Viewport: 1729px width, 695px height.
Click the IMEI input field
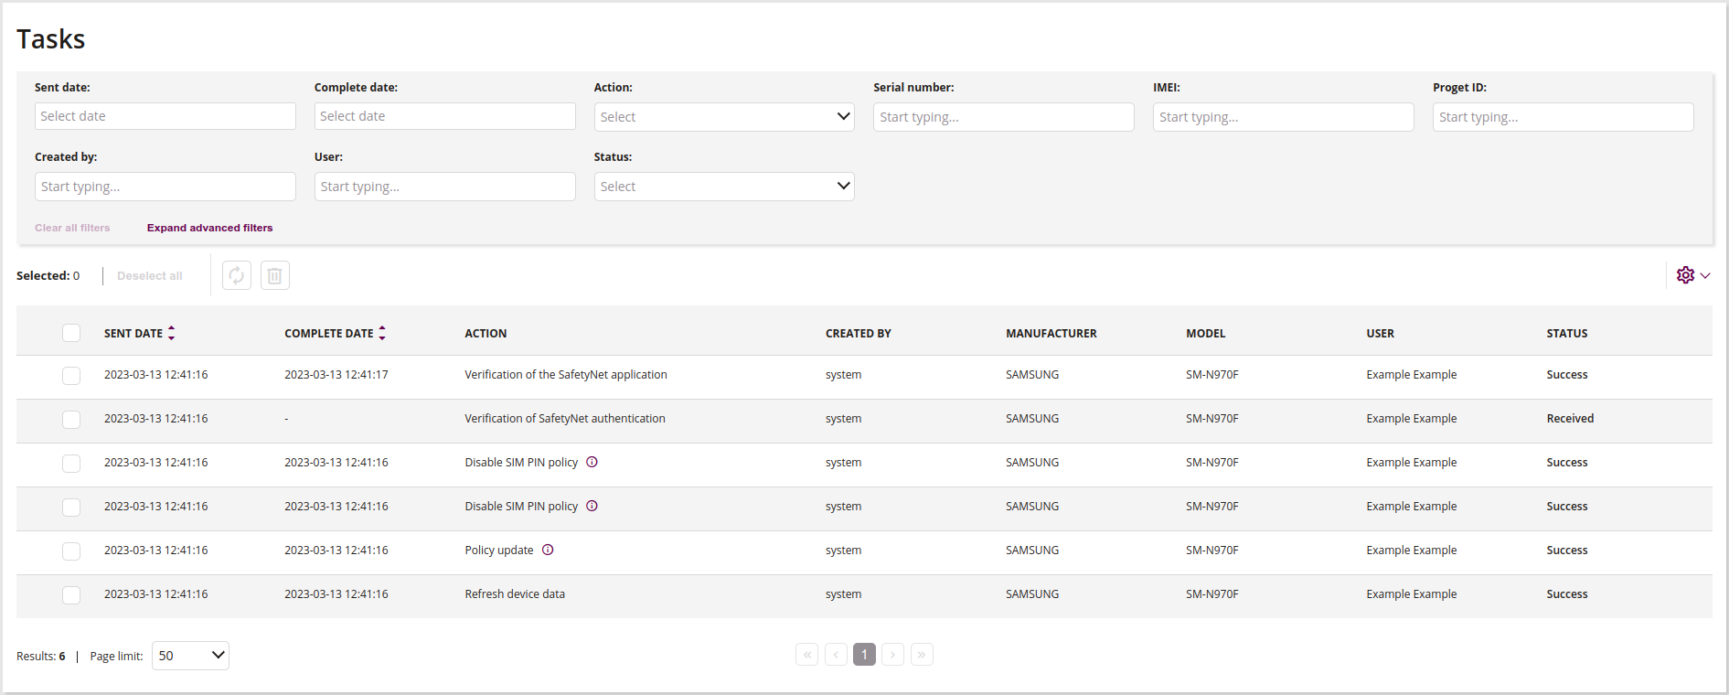coord(1284,117)
